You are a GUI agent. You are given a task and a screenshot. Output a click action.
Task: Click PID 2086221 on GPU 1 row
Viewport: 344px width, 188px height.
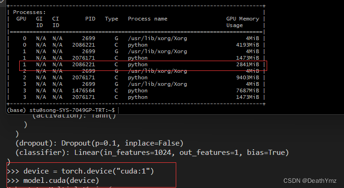(83, 64)
